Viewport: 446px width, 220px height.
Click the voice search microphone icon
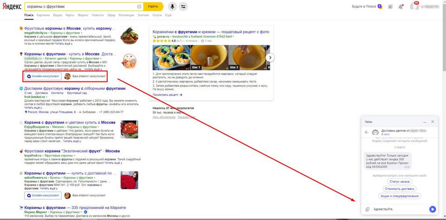click(x=172, y=6)
